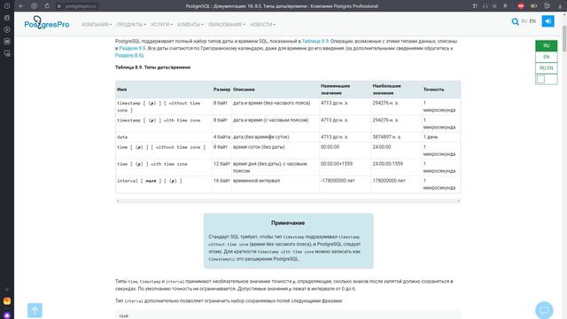
Task: Click the lock icon in address bar
Action: coord(59,6)
